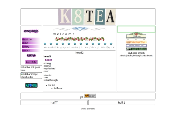Image resolution: width=176 pixels, height=132 pixels.
Task: Click the 'halfff' footer box
Action: [54, 103]
